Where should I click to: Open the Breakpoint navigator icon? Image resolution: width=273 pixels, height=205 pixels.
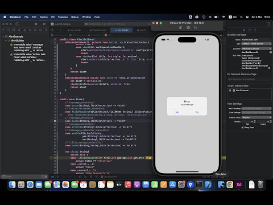click(x=40, y=30)
